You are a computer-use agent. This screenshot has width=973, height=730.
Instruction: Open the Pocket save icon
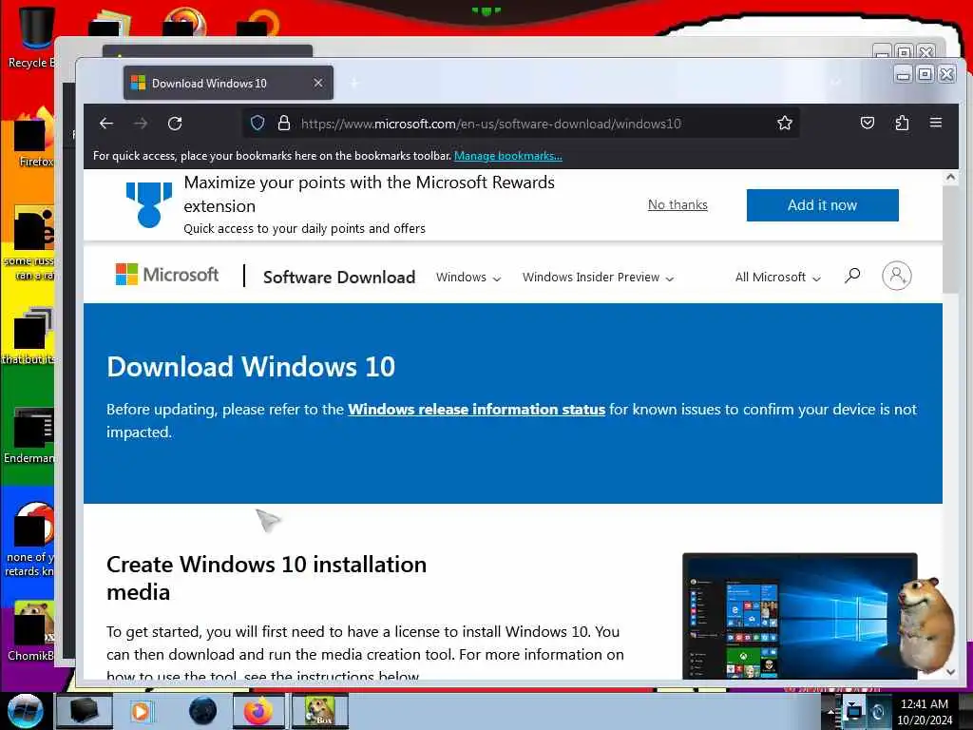tap(868, 123)
